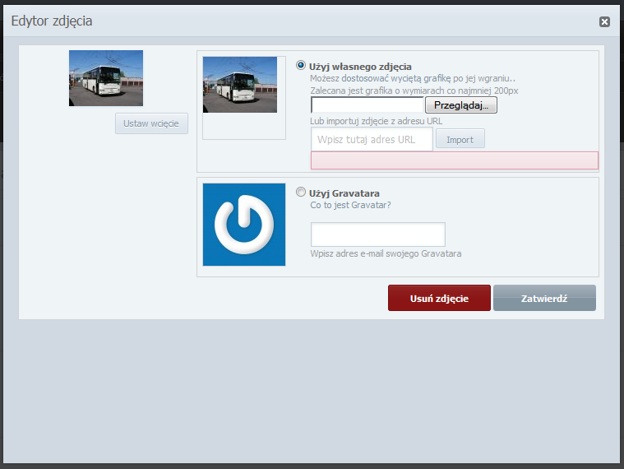Select the Użyj własnego zdjęcia radio button

301,65
